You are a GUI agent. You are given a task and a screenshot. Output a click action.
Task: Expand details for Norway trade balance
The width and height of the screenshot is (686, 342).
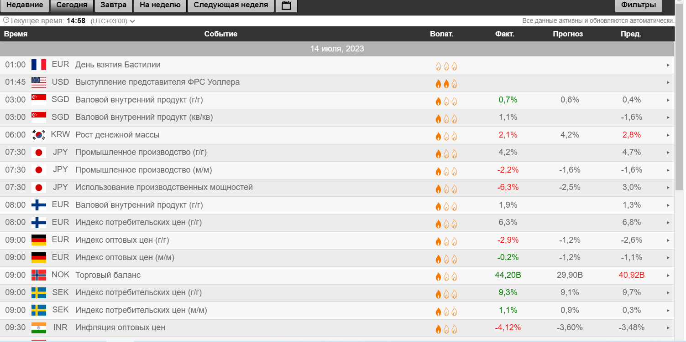[667, 276]
